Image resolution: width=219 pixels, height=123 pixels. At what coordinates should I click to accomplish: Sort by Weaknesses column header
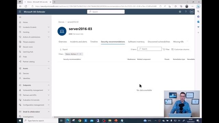131,59
